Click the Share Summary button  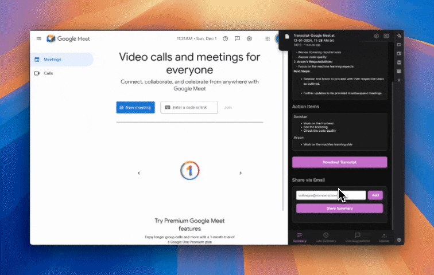pyautogui.click(x=339, y=209)
